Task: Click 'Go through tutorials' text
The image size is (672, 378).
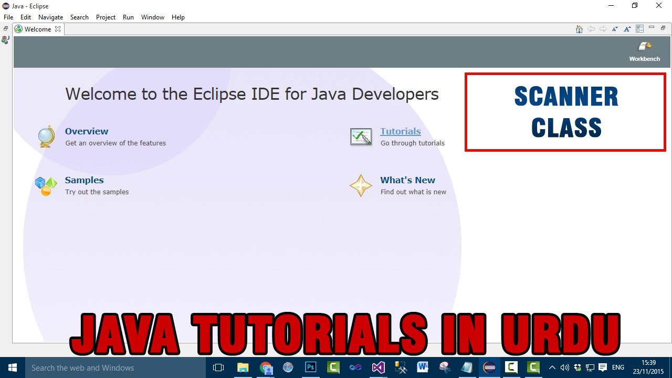Action: [413, 143]
